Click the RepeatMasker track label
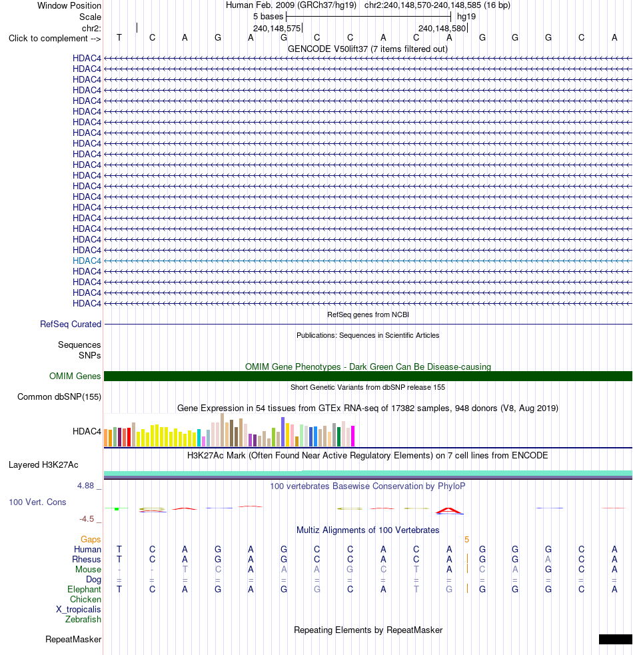633x655 pixels. (73, 640)
